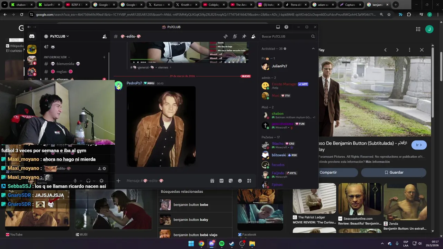The height and width of the screenshot is (249, 443).
Task: Open Discord help question mark icon
Action: point(286,27)
